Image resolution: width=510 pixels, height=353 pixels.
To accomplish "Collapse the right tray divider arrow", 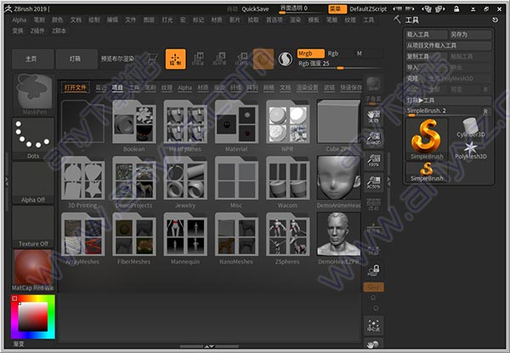I will click(x=388, y=181).
